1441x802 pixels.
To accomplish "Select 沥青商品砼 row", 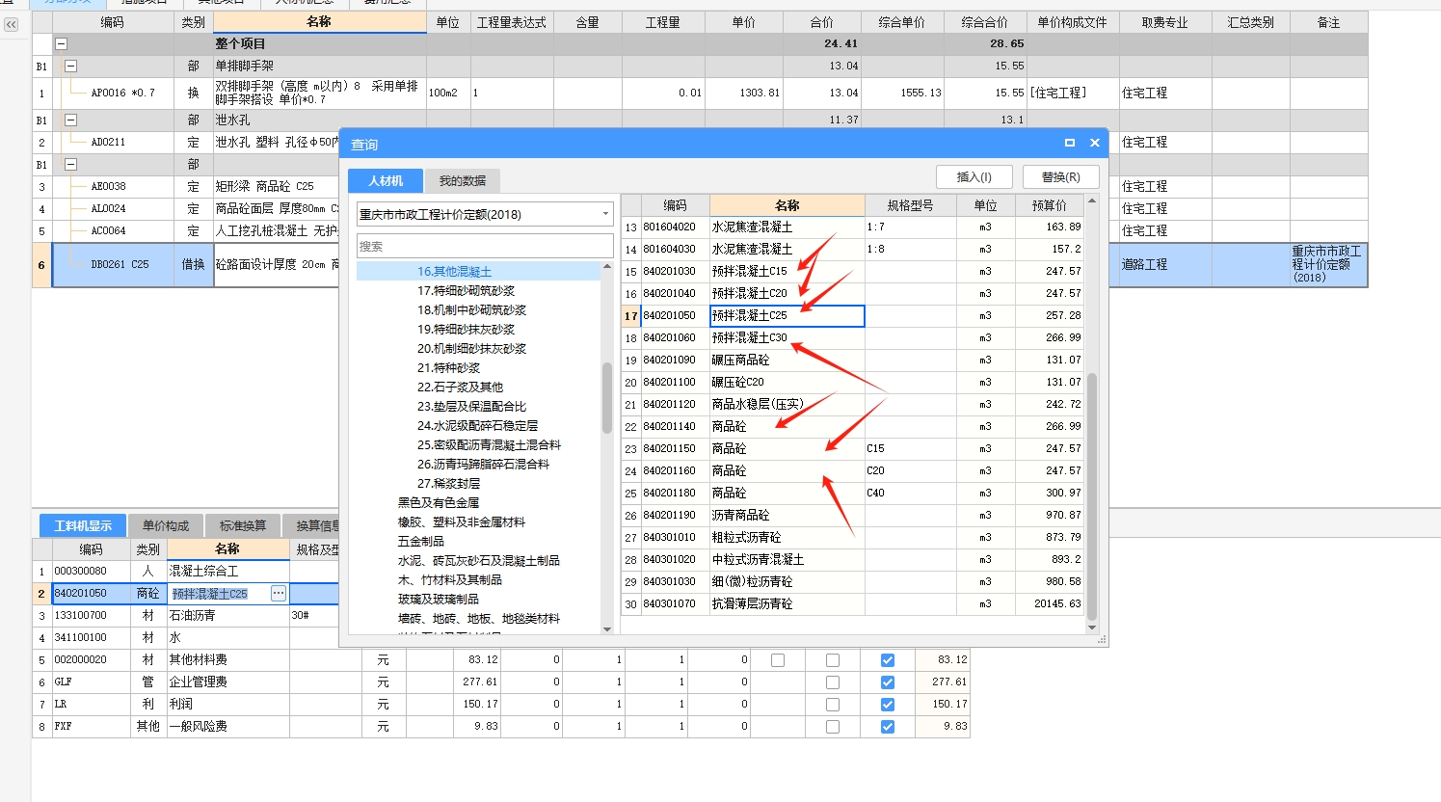I will (852, 516).
